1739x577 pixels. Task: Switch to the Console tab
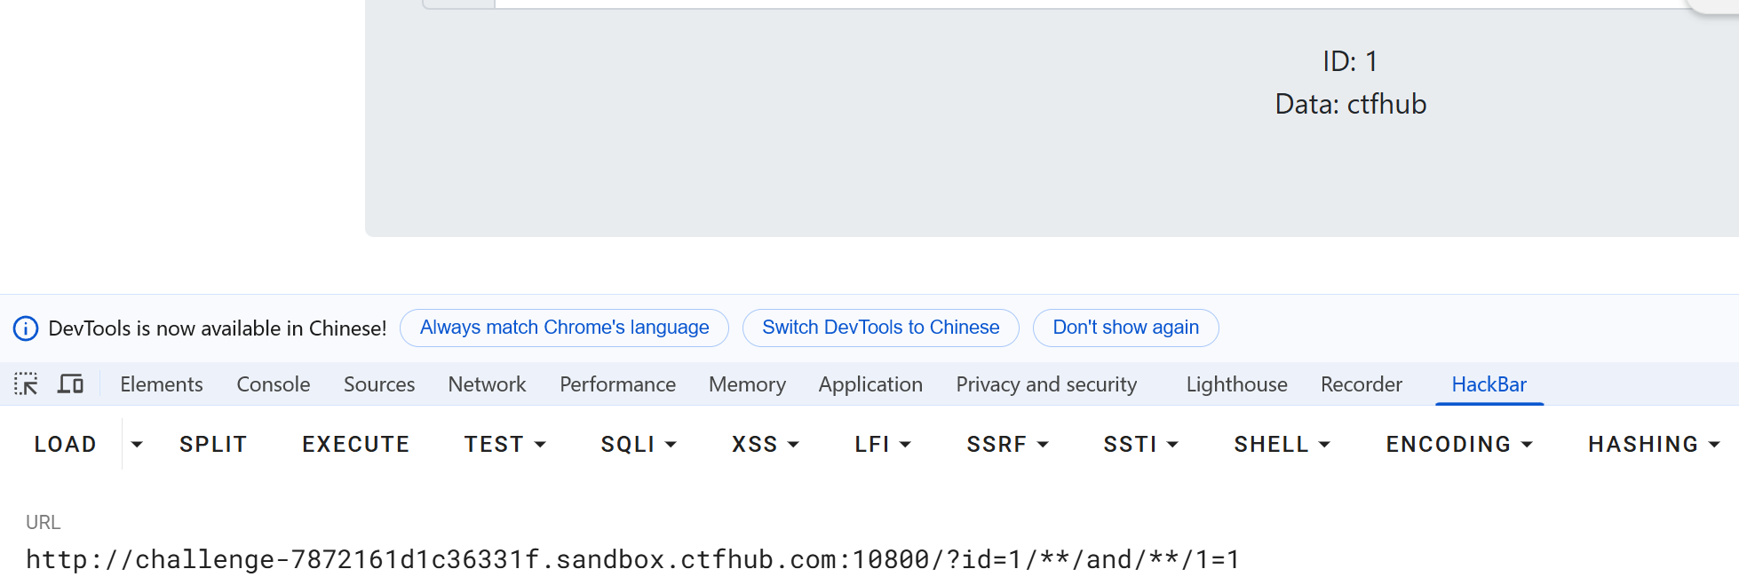pos(273,384)
